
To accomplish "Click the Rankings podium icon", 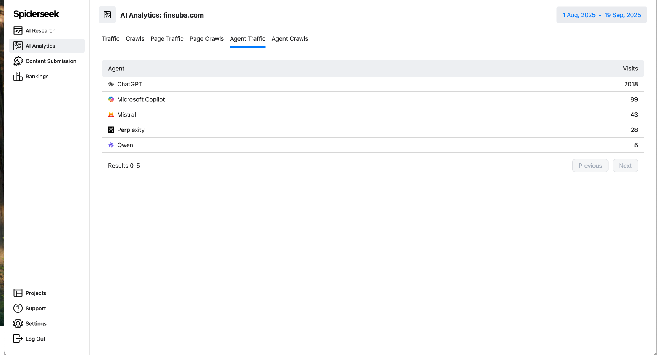I will click(x=18, y=76).
